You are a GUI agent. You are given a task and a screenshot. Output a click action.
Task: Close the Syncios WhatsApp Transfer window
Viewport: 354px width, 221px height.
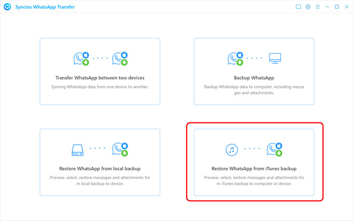346,7
